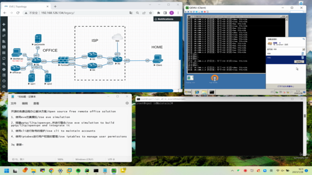
Task: Open File Explorer from the Windows taskbar
Action: pos(34,171)
